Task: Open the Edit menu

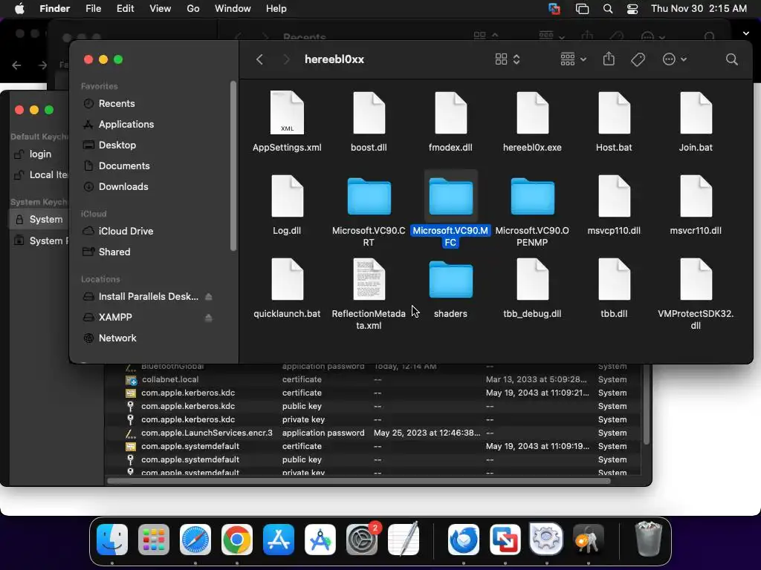Action: pyautogui.click(x=125, y=9)
